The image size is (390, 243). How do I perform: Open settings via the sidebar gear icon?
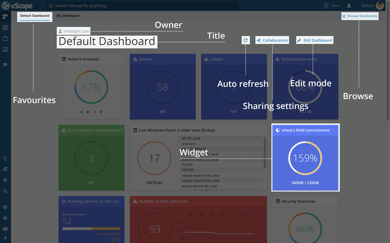[x=5, y=180]
